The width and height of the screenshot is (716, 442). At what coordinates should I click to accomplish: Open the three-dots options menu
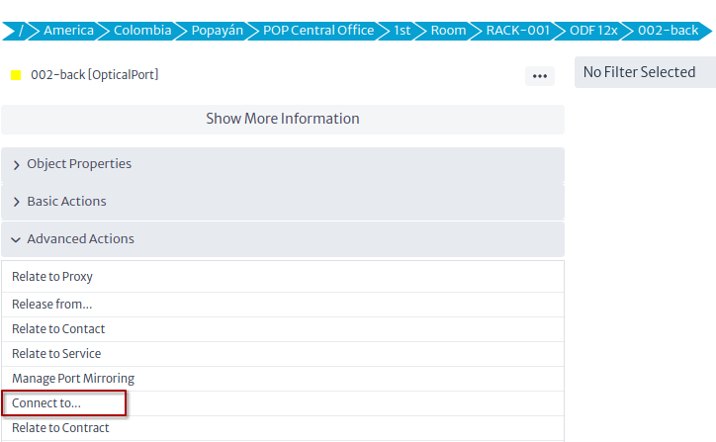click(x=540, y=76)
